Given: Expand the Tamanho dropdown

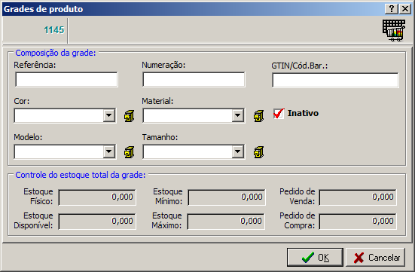Looking at the screenshot, I should [x=238, y=151].
